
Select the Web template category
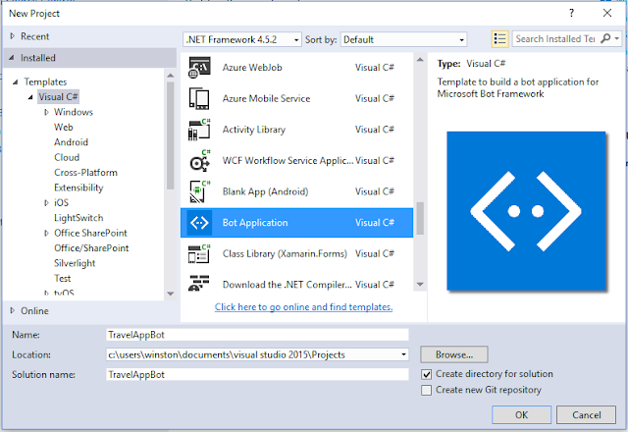63,127
